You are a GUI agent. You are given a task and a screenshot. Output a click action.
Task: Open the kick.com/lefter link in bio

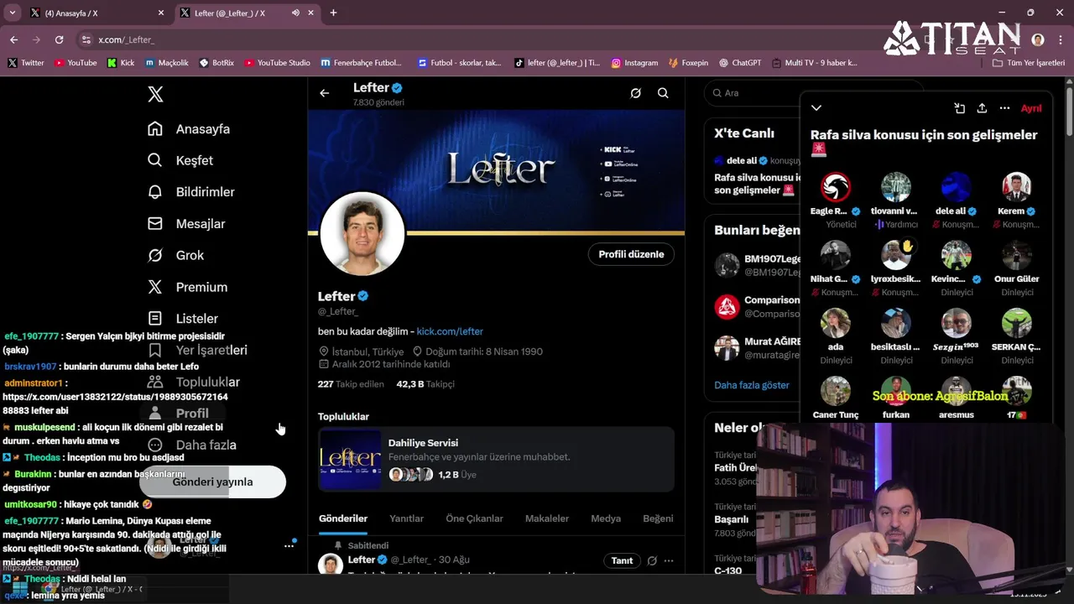pos(450,331)
